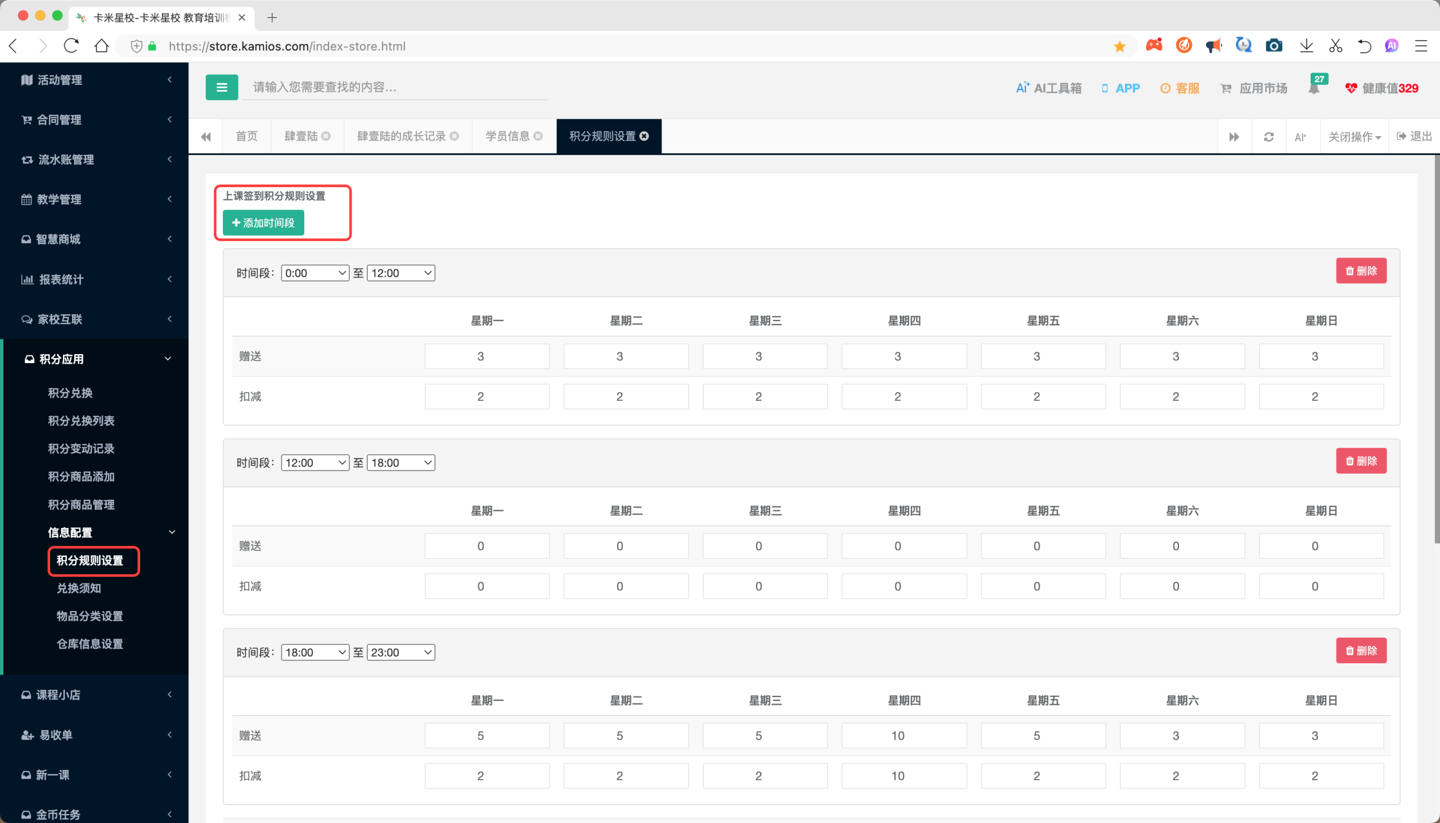Open end time dropdown showing 12:00

(401, 273)
